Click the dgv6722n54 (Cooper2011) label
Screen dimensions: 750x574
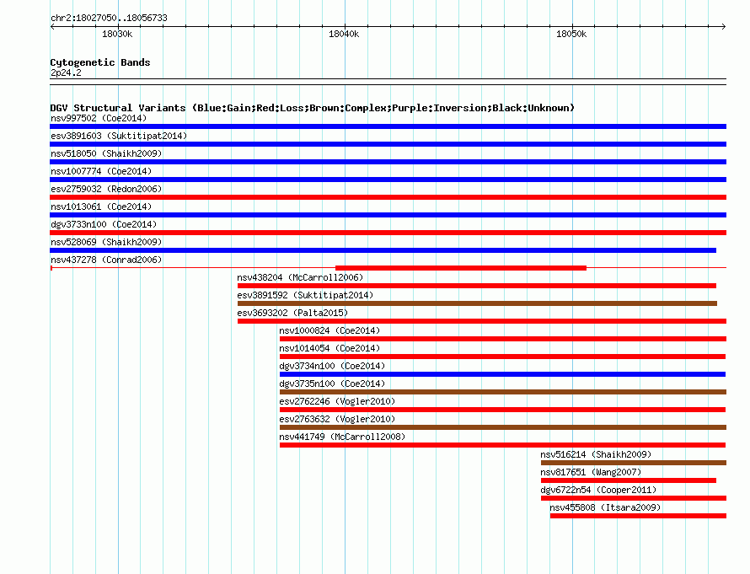[x=598, y=490]
